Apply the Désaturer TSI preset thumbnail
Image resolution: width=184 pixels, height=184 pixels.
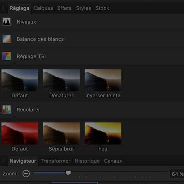click(x=61, y=80)
